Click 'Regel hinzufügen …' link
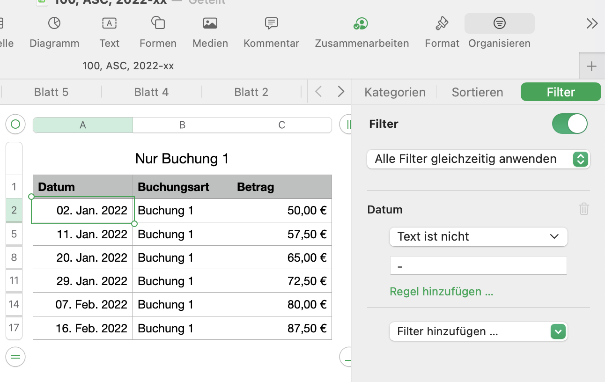The width and height of the screenshot is (605, 382). click(x=442, y=292)
